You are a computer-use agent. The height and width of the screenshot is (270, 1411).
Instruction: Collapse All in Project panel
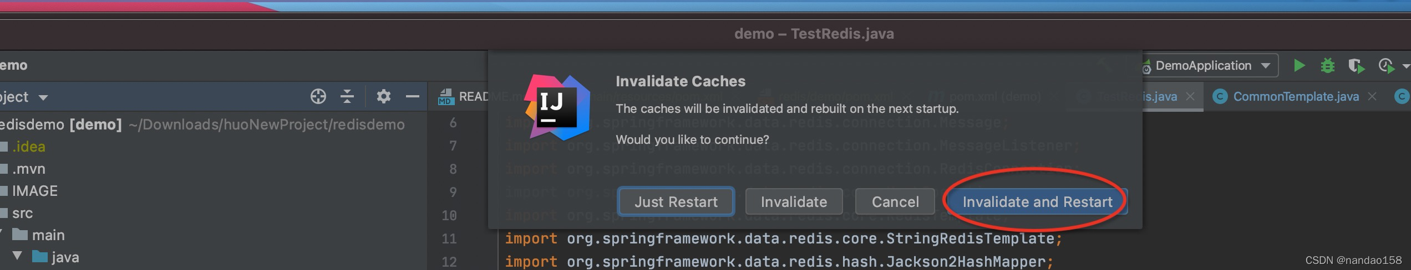pos(347,96)
